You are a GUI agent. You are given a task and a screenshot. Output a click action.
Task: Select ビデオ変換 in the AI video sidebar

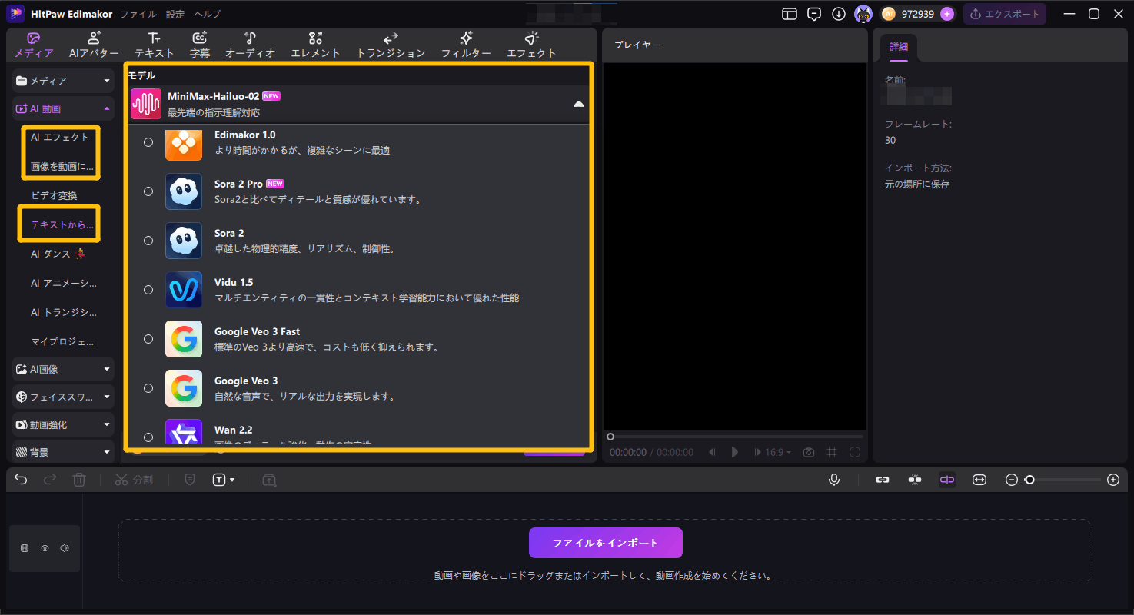click(54, 196)
